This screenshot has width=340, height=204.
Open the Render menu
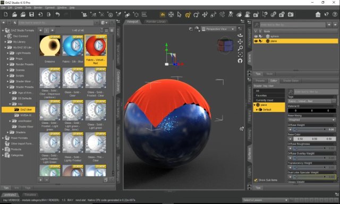point(38,7)
